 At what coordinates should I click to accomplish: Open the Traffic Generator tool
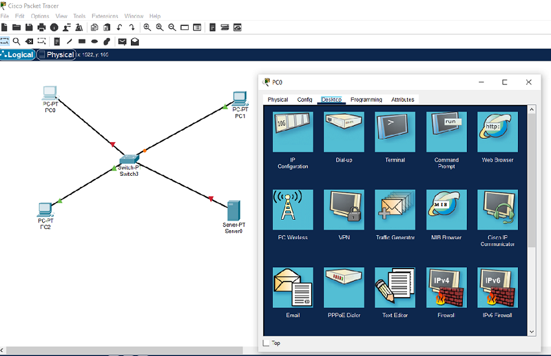point(395,209)
